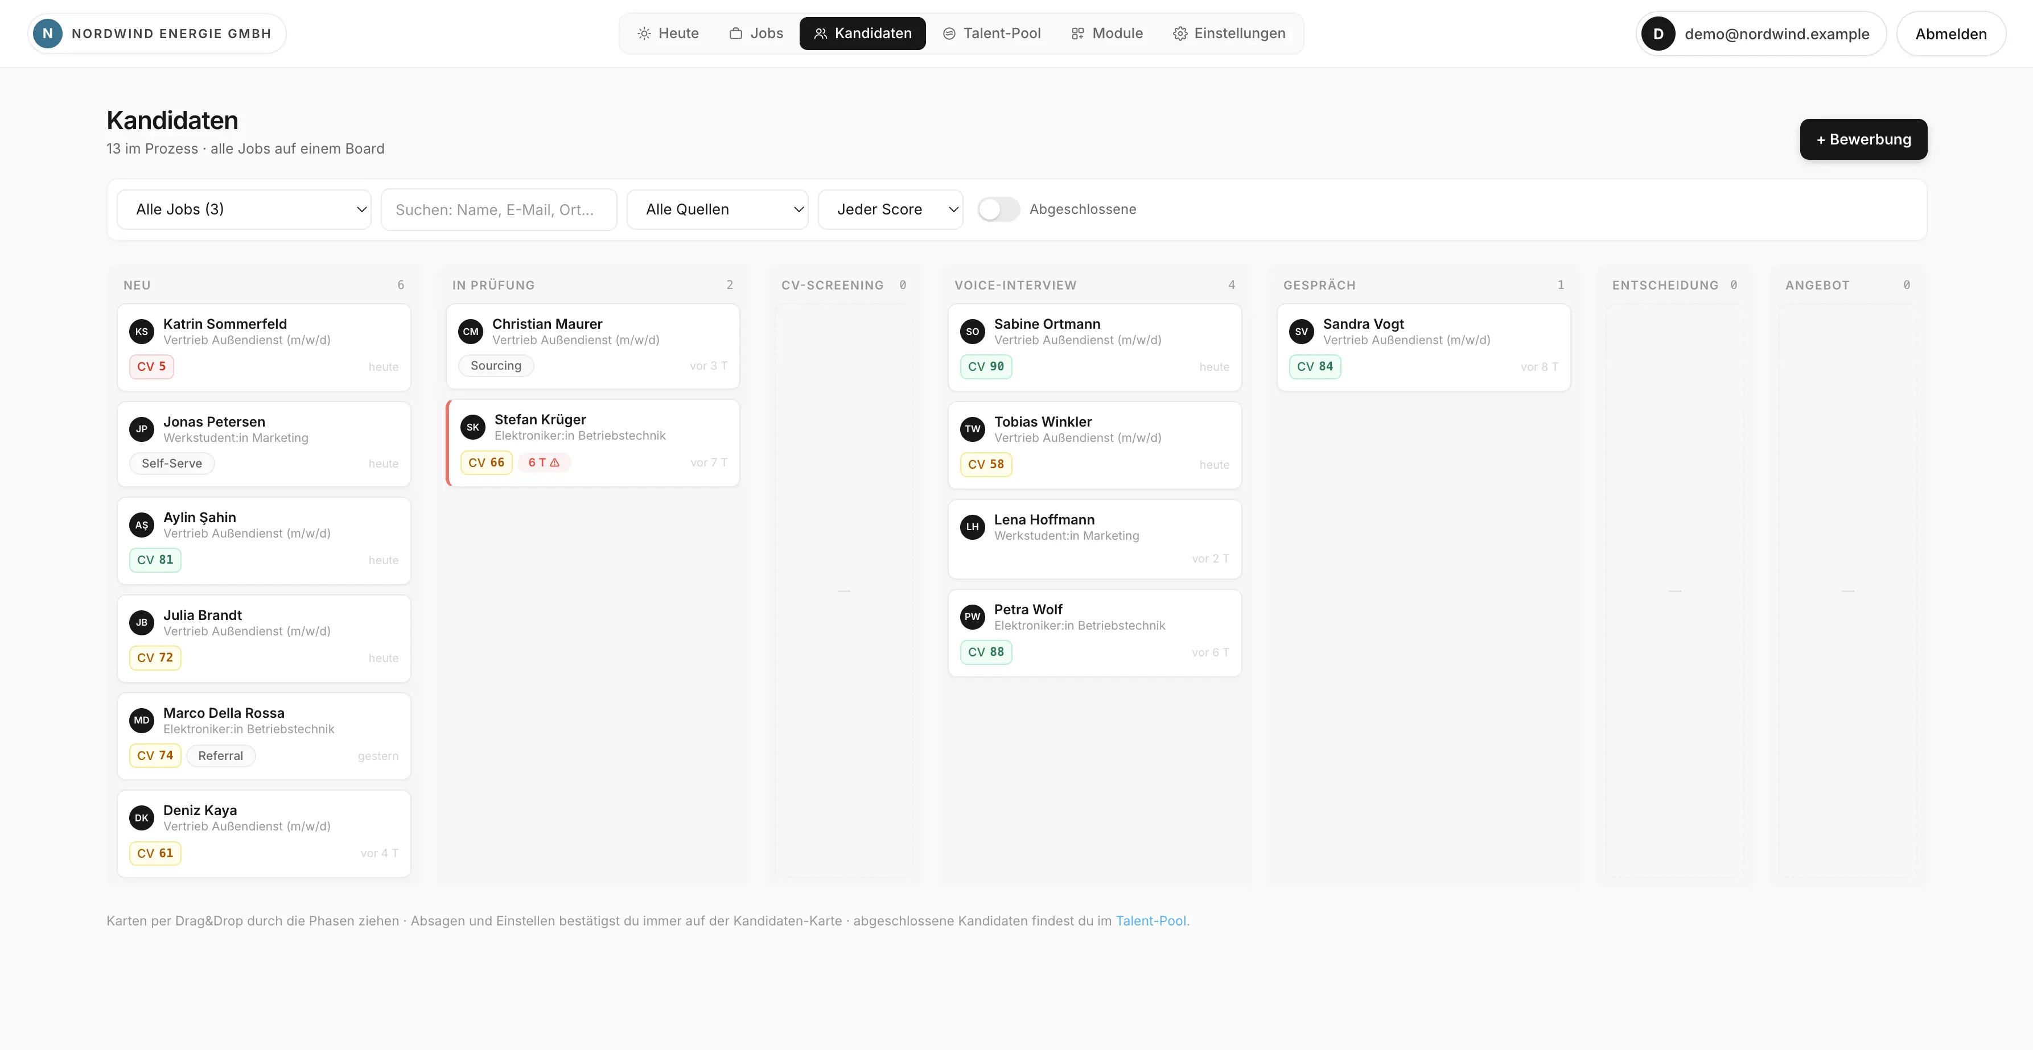Click the CV 84 score badge
This screenshot has width=2033, height=1050.
(1315, 366)
